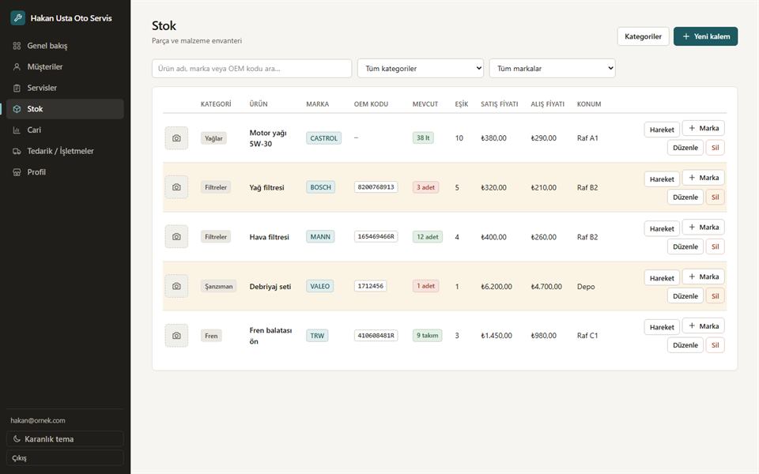
Task: Click OEM code 8200768913
Action: (x=376, y=187)
